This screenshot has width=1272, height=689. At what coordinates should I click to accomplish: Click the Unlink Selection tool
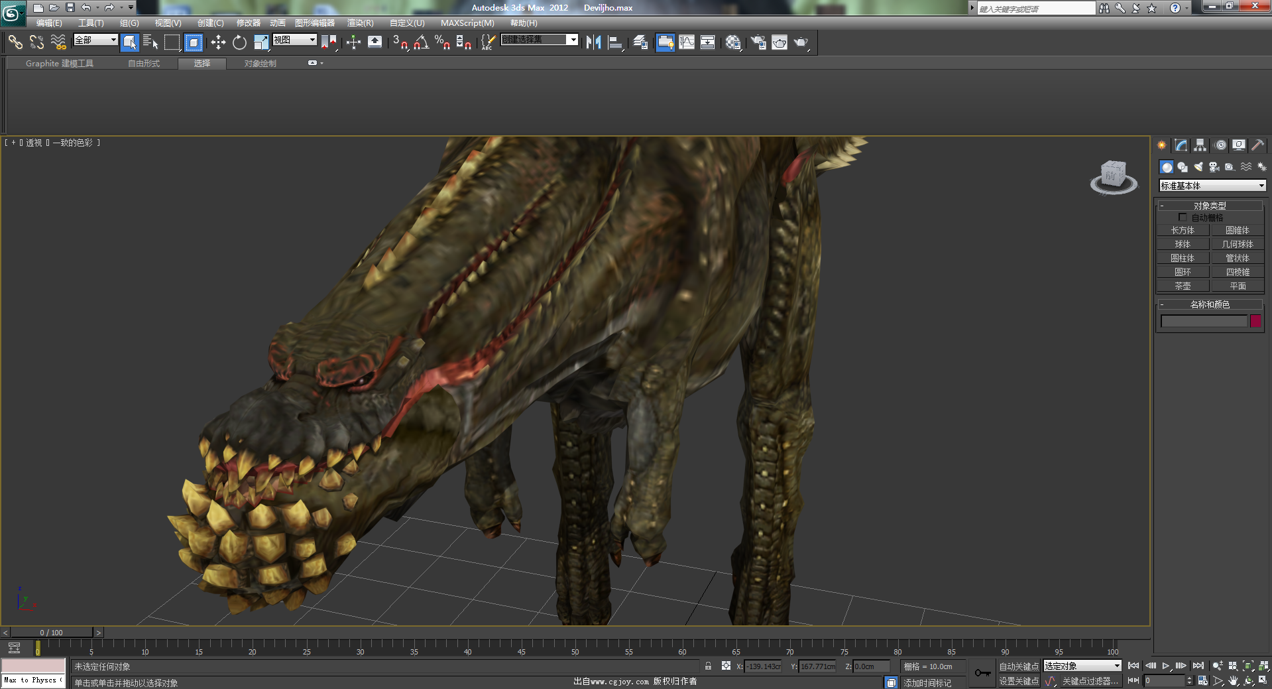(x=36, y=42)
